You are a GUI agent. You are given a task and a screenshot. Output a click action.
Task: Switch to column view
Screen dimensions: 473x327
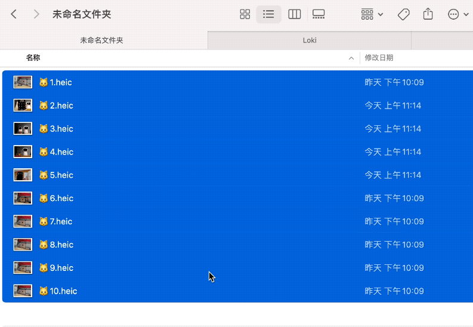coord(295,14)
